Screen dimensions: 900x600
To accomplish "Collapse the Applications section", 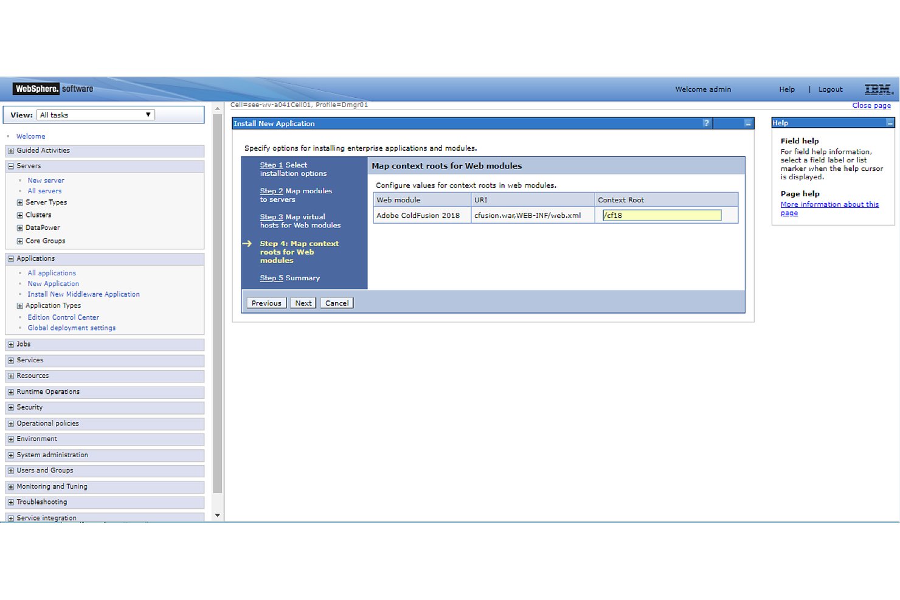I will coord(11,259).
